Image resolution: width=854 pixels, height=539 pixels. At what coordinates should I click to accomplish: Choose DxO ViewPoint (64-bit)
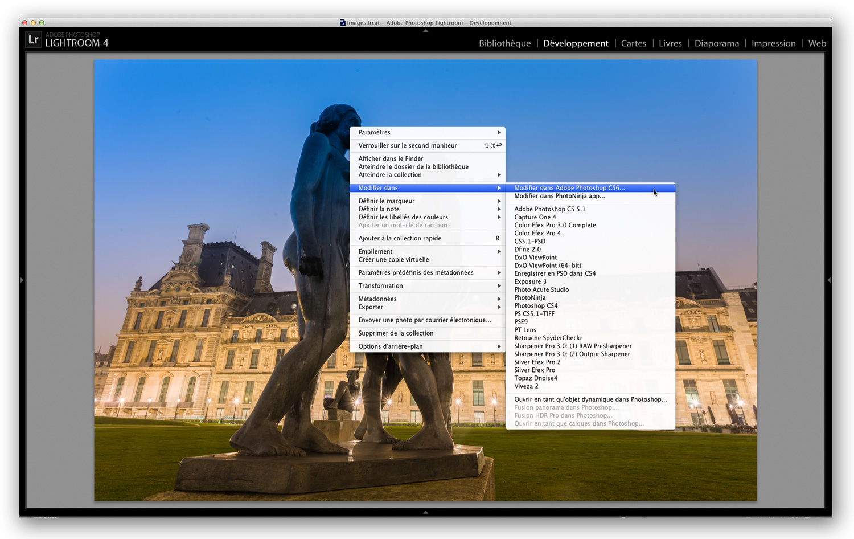point(590,265)
